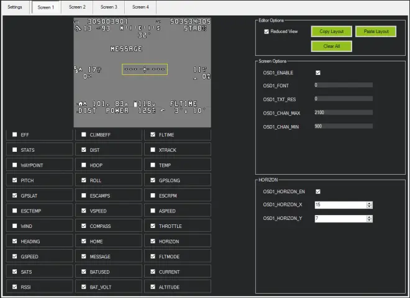410x298 pixels.
Task: Uncheck the FLTMODE item
Action: [x=153, y=256]
